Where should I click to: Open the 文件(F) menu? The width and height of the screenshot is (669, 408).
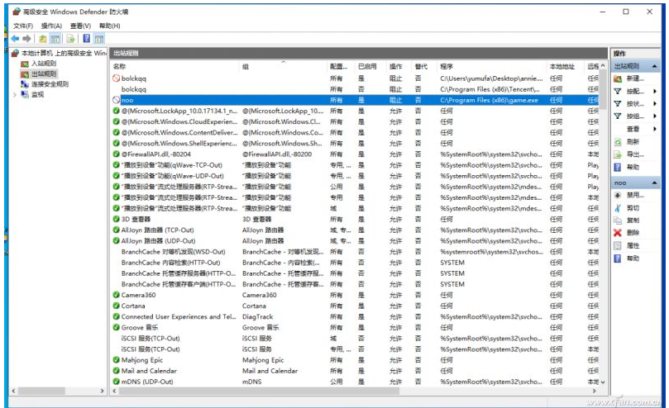point(23,26)
